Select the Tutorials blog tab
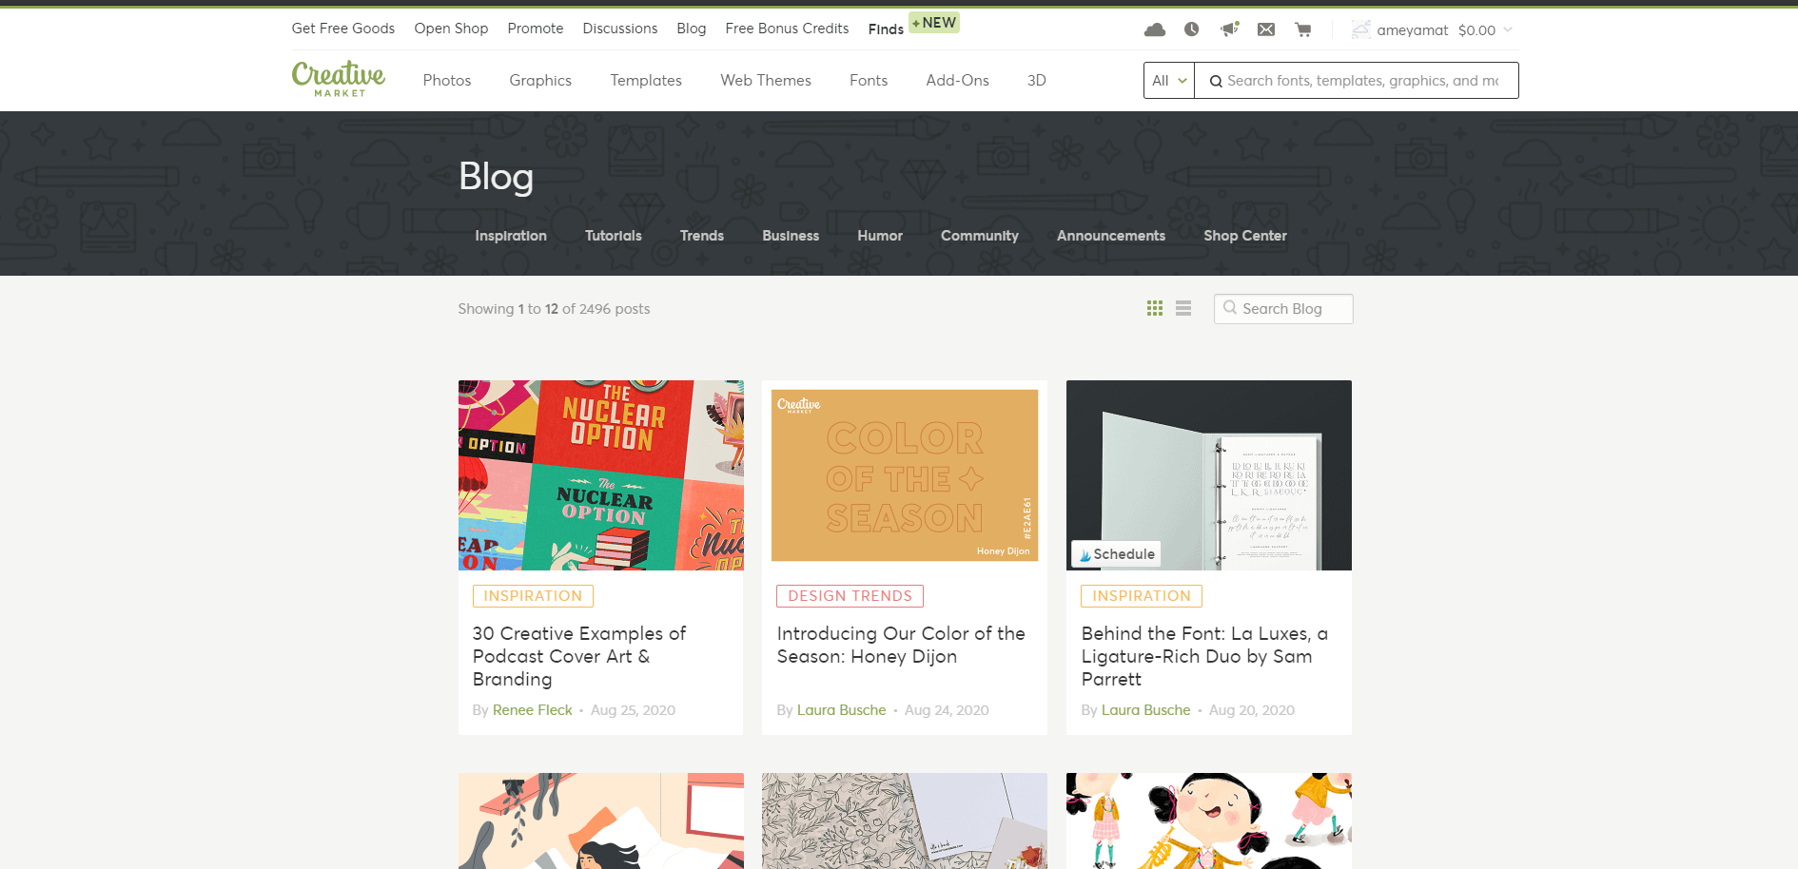 614,236
